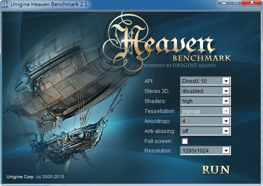263x186 pixels.
Task: Open the Anti-aliasing dropdown set to off
Action: pos(205,131)
